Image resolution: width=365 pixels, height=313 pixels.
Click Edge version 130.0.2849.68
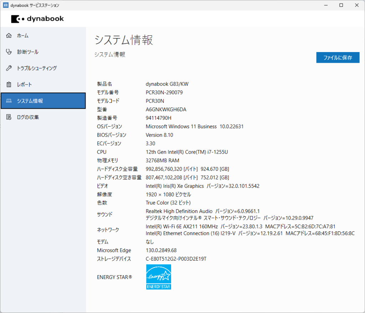pyautogui.click(x=161, y=250)
